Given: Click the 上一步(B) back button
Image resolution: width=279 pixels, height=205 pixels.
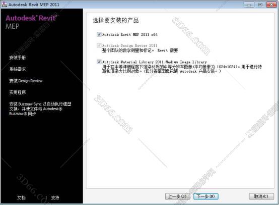Looking at the screenshot, I should [x=177, y=196].
